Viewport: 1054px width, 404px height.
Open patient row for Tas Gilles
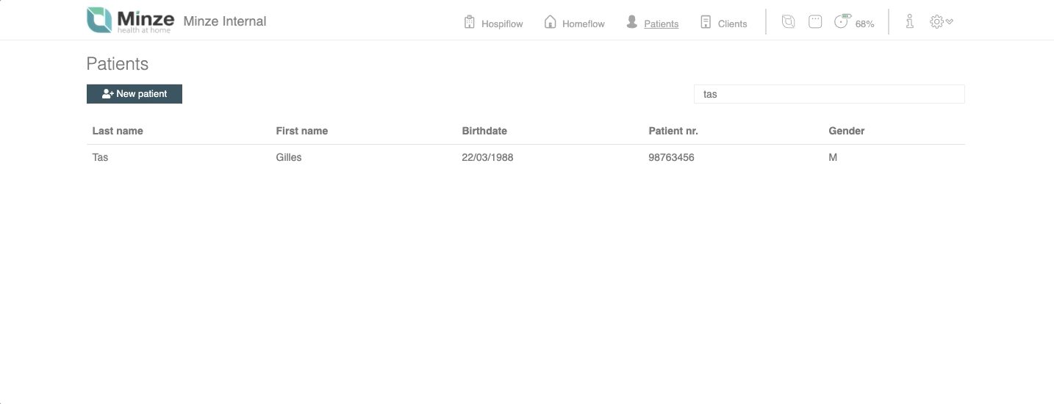click(526, 157)
